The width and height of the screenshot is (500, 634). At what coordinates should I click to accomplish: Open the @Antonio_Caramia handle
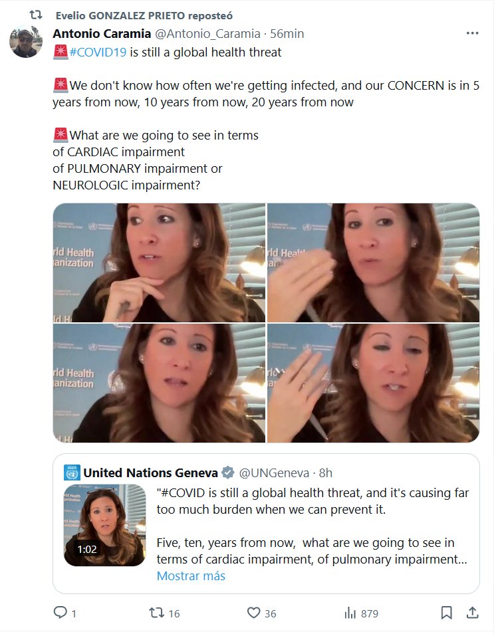tap(208, 33)
